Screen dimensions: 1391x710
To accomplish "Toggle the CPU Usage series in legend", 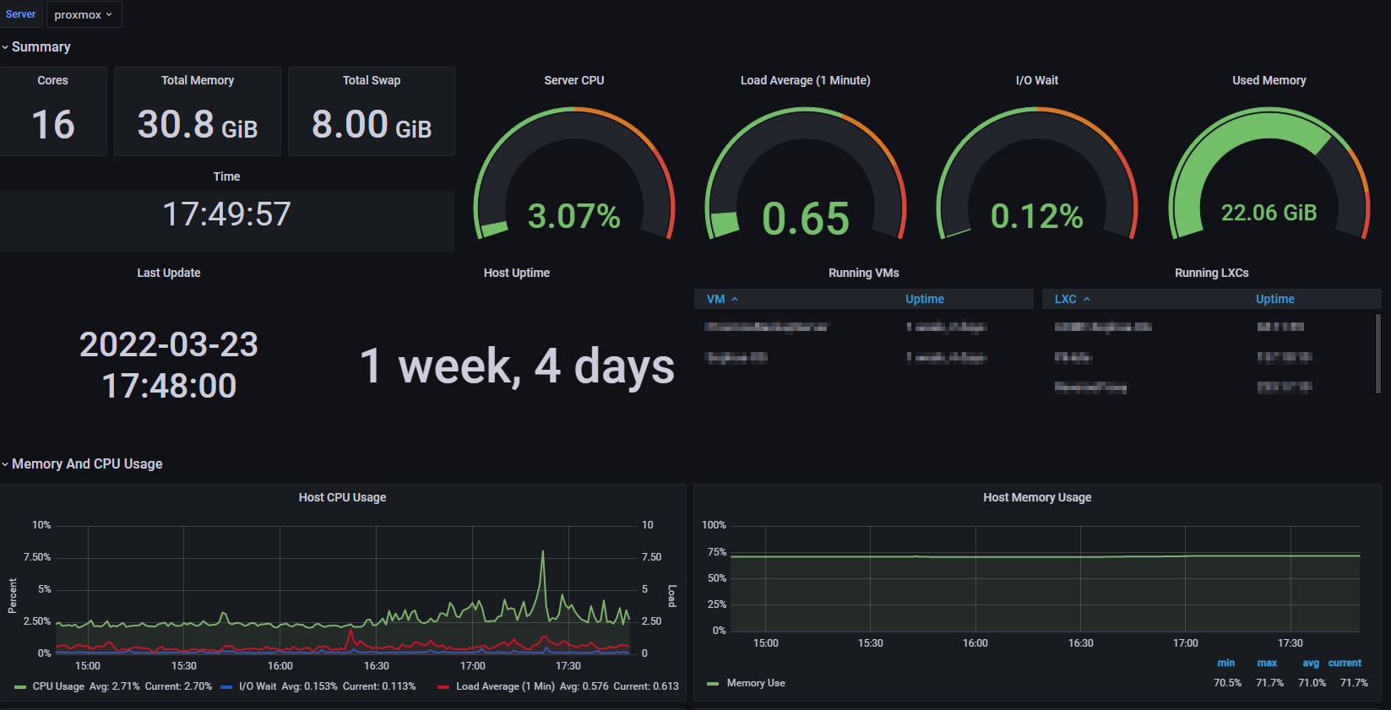I will tap(58, 686).
